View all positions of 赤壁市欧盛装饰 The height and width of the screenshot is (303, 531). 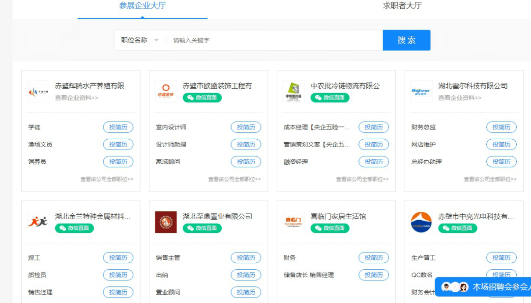235,179
